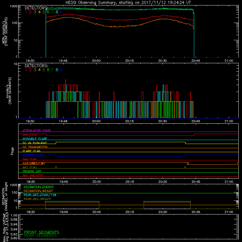Click detector number 9 in the front segments legend

(x=61, y=12)
